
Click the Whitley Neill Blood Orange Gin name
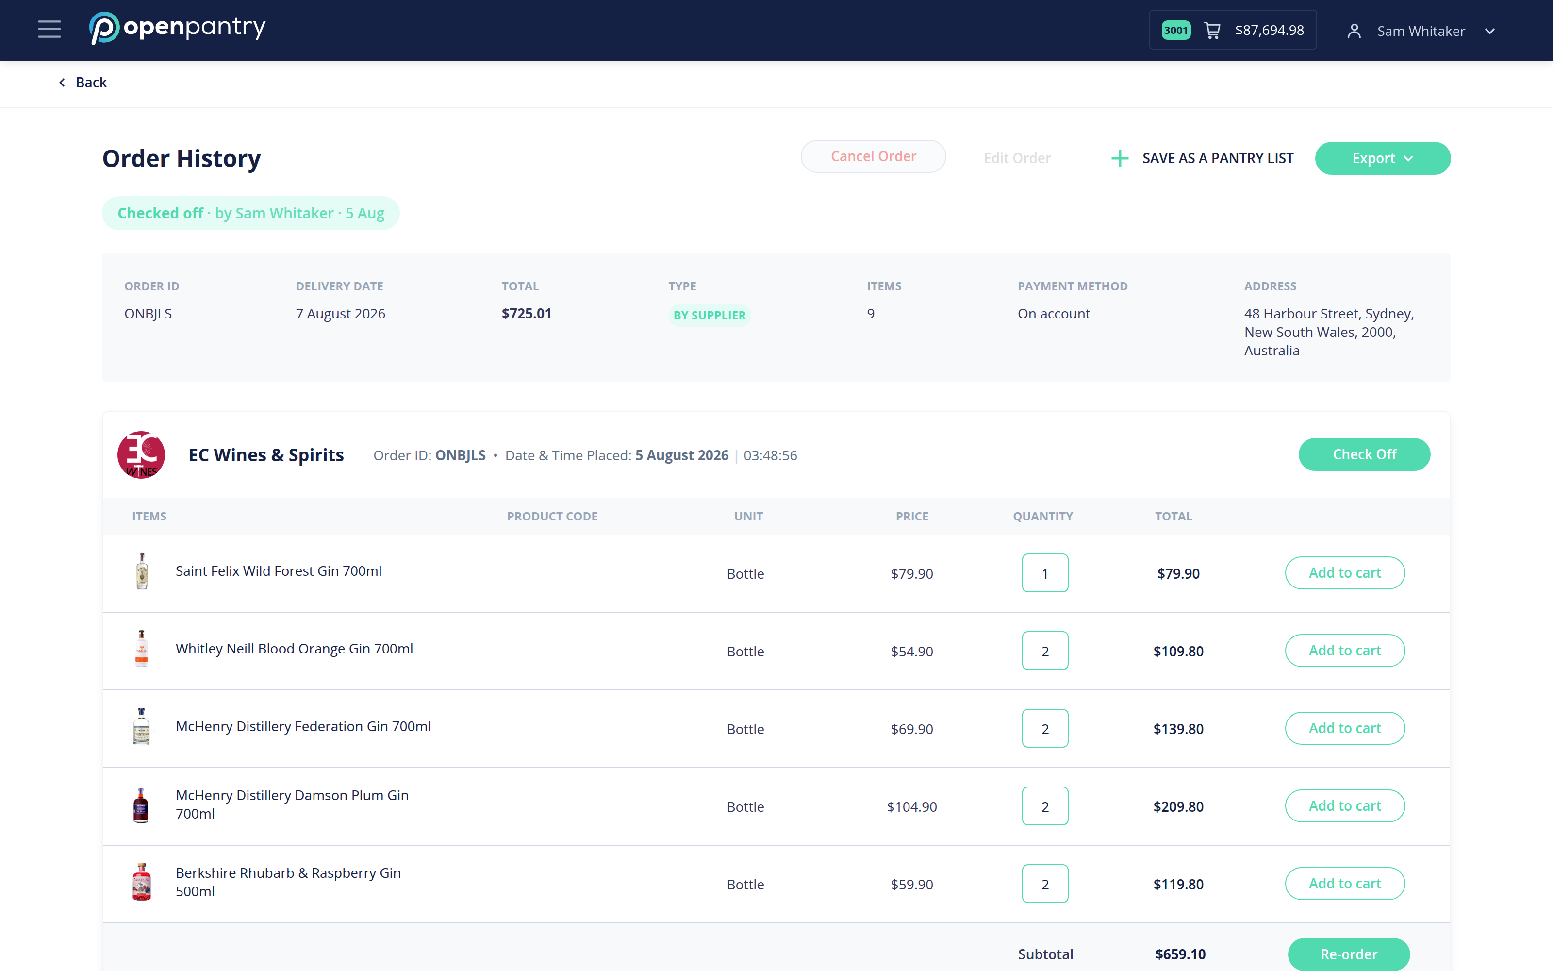294,649
